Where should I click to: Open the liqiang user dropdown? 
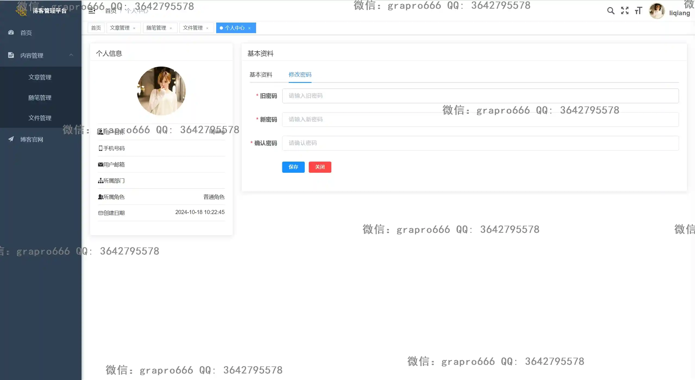point(679,13)
